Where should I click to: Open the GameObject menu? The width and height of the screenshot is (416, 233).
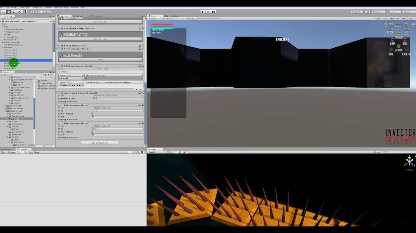pos(24,7)
